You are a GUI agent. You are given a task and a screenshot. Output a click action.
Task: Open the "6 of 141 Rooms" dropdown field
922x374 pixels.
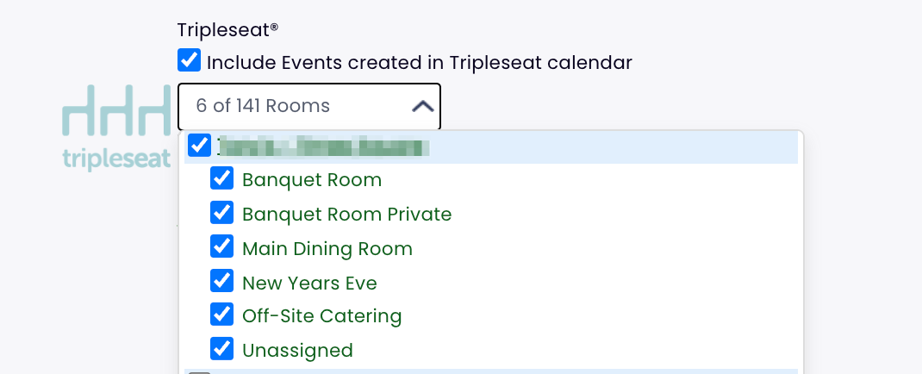click(293, 107)
